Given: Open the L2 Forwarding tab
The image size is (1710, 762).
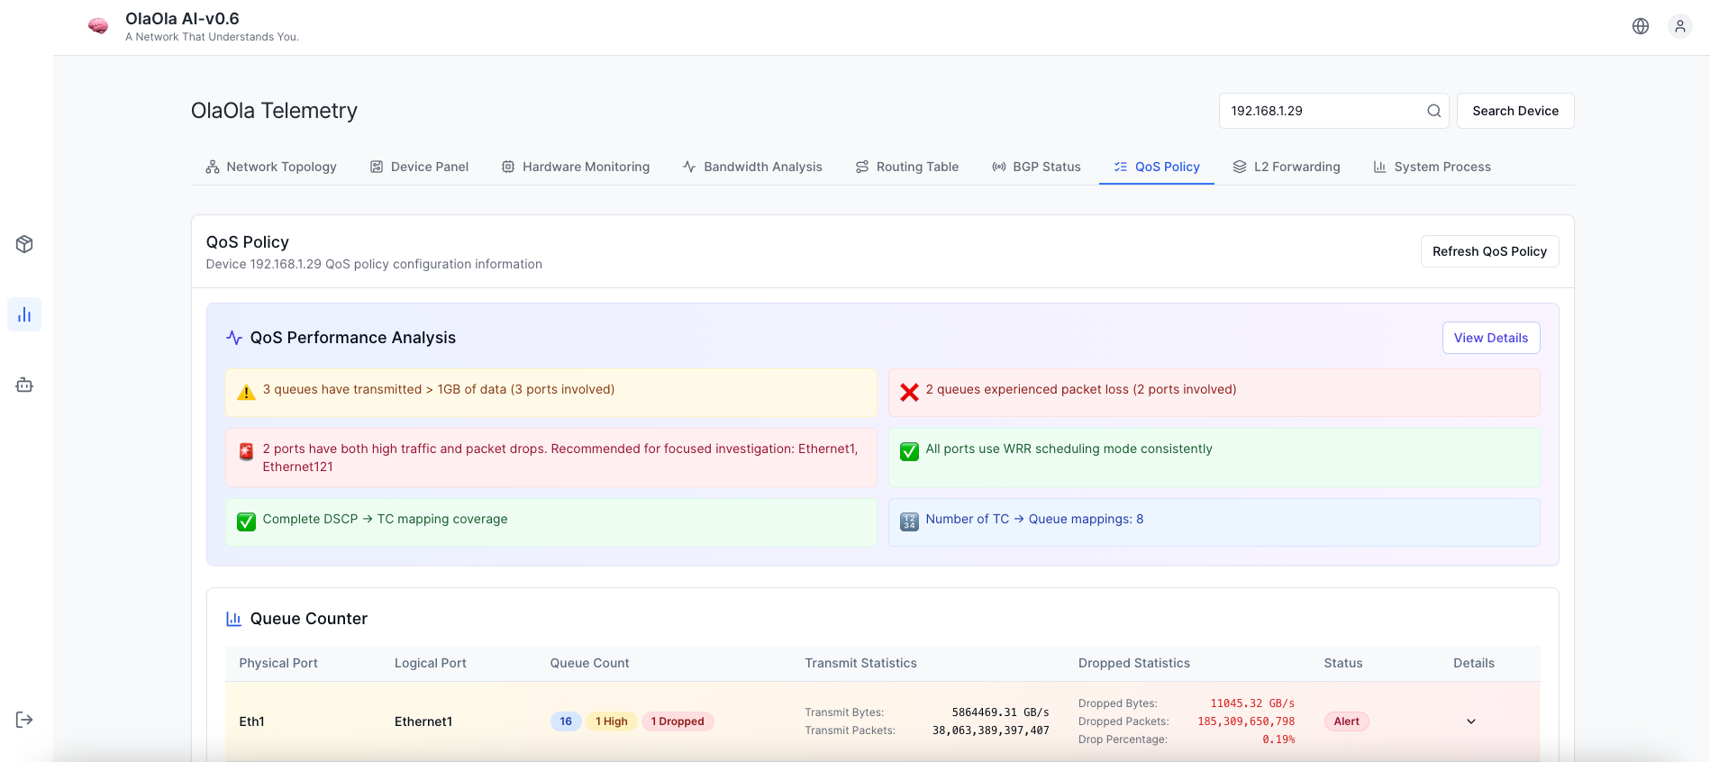Looking at the screenshot, I should click(1287, 167).
